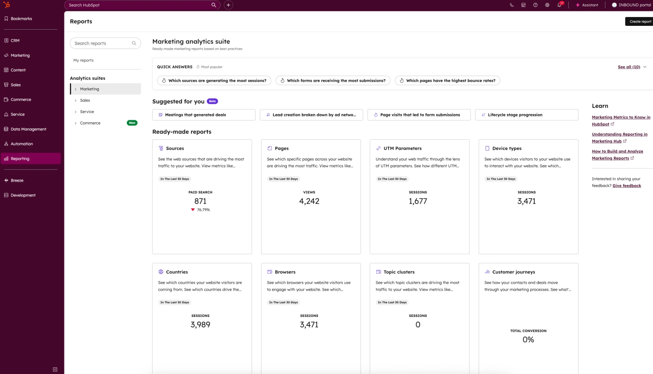Screen dimensions: 653x374
Task: Click the plus quick-create button
Action: pyautogui.click(x=228, y=5)
